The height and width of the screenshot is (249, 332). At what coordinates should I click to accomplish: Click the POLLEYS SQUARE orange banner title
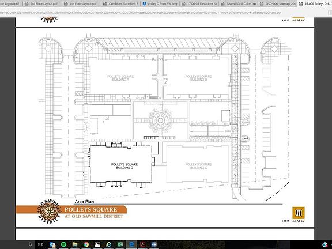[x=90, y=210]
